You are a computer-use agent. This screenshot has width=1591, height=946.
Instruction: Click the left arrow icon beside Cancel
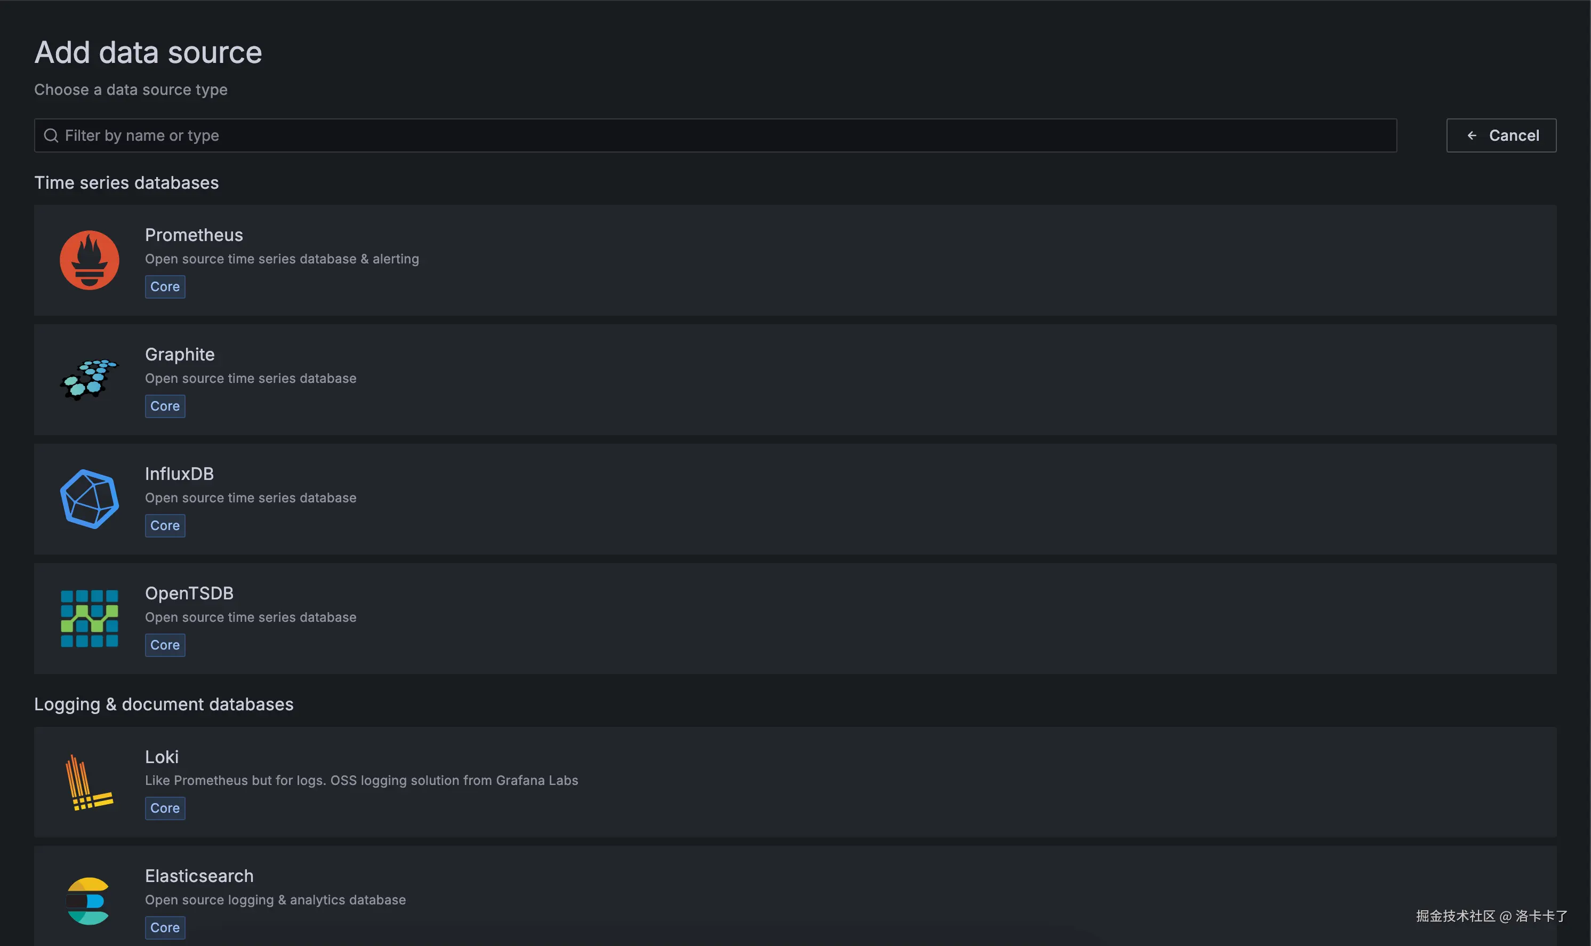(x=1472, y=135)
